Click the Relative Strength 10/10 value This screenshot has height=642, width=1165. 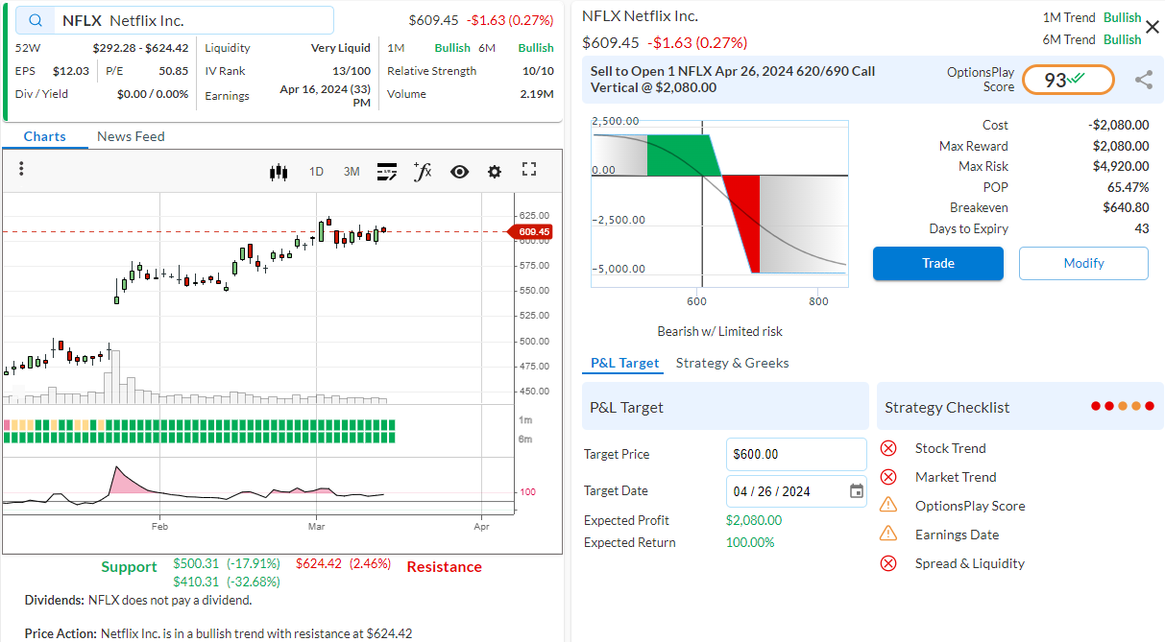pyautogui.click(x=538, y=71)
